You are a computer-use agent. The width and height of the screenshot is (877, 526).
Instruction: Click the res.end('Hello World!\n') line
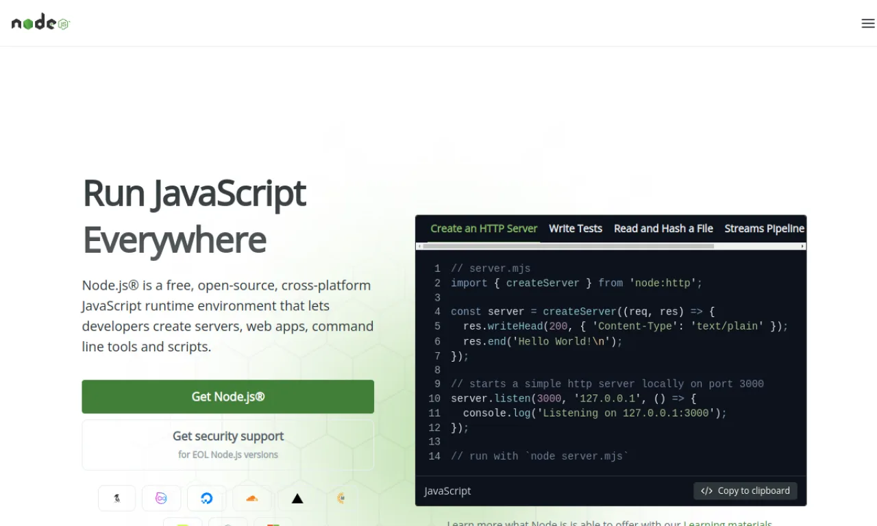tap(543, 341)
